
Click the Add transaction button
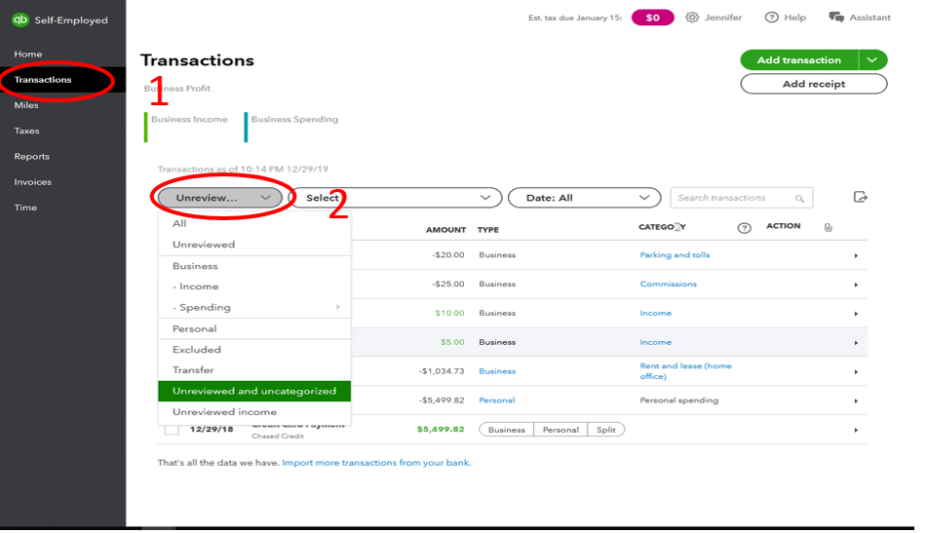coord(799,59)
